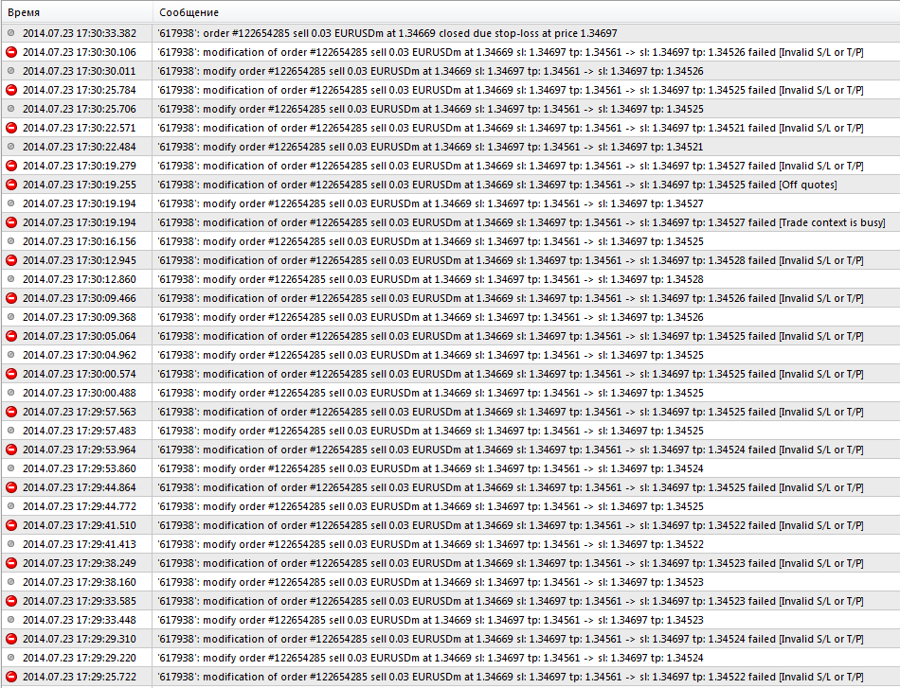This screenshot has width=900, height=688.
Task: Select timestamp 2014.07.23 17:30:30.106
Action: (80, 52)
